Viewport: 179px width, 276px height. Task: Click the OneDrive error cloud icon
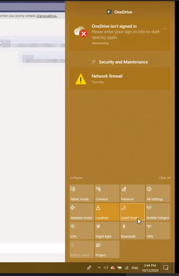pyautogui.click(x=80, y=32)
